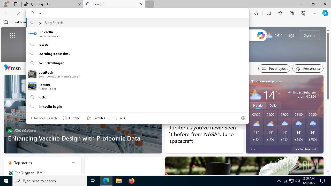Image resolution: width=331 pixels, height=186 pixels.
Task: Choose the LinkedIn suggestion
Action: tap(137, 34)
